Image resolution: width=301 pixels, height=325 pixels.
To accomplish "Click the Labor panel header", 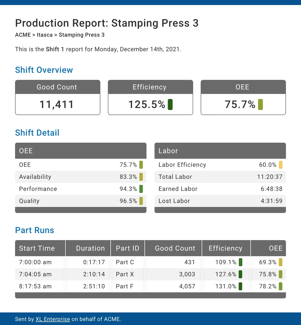I will click(x=220, y=151).
